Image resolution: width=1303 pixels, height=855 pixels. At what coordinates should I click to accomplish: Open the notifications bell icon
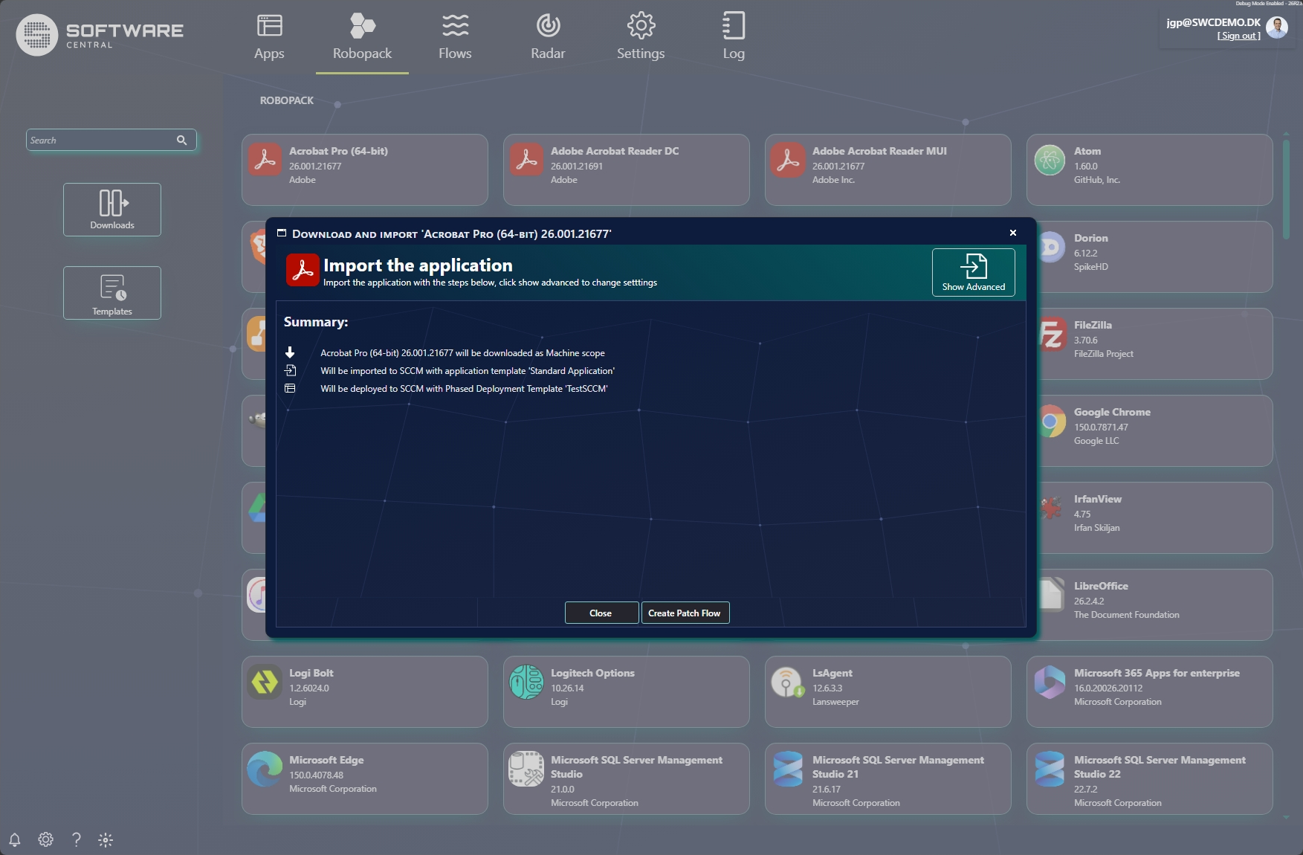click(x=15, y=839)
